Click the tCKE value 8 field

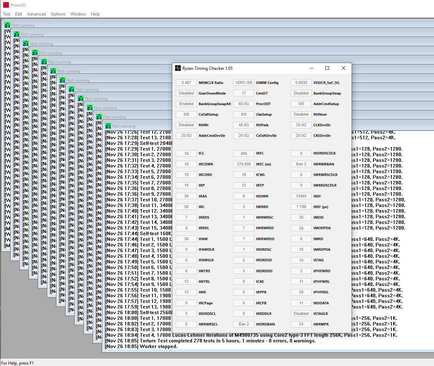244,281
